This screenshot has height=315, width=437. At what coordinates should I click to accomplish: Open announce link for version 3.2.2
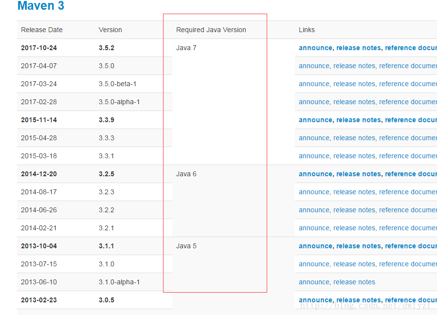coord(314,210)
